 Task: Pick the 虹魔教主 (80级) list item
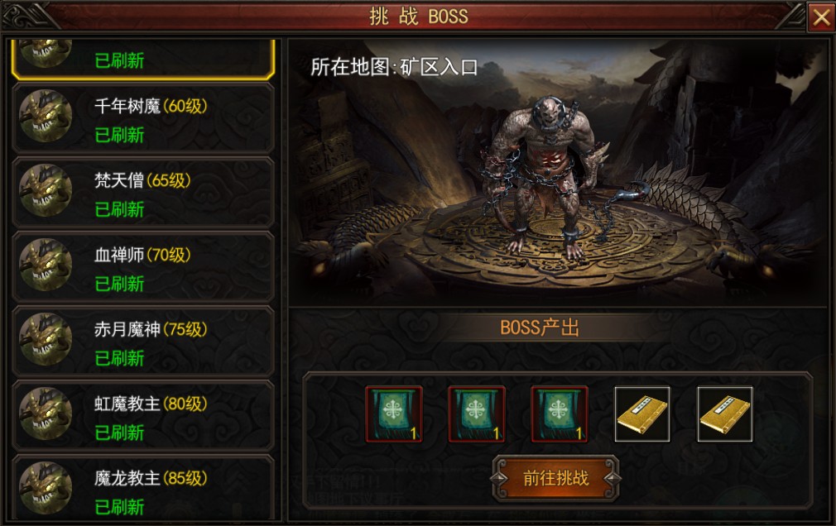coord(143,416)
